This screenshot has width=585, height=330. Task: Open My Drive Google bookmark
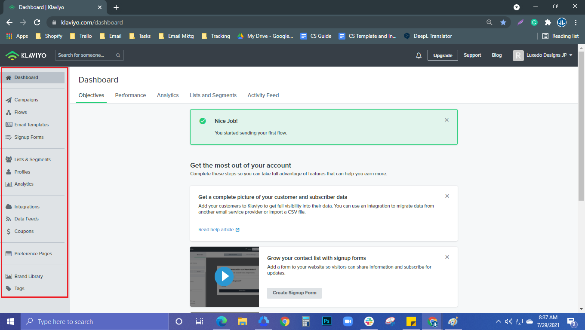[265, 36]
